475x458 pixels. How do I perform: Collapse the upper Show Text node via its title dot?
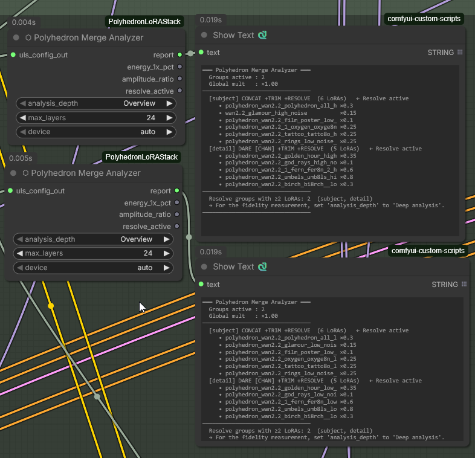pos(204,35)
